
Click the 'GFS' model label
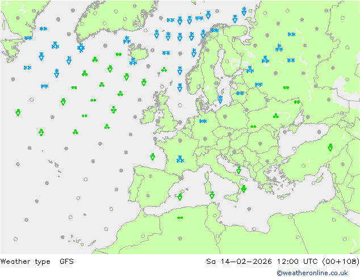click(x=67, y=261)
